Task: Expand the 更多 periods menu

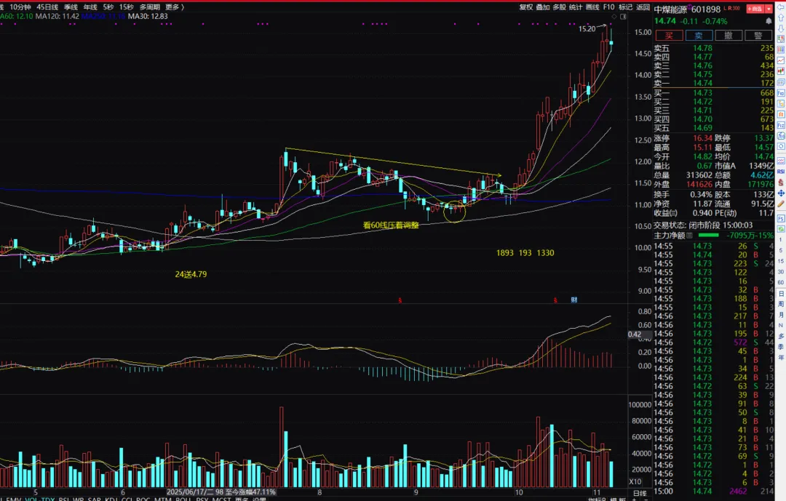Action: point(175,7)
